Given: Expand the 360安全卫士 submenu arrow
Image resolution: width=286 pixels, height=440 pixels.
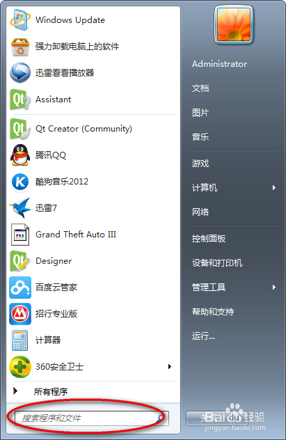Looking at the screenshot, I should [x=169, y=366].
